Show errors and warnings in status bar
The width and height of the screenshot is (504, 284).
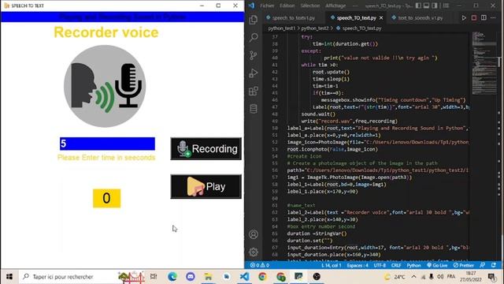tap(260, 265)
